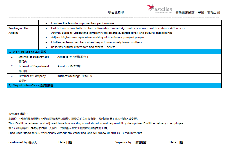Click the 'Business dealings 业务往来' field
Image resolution: width=225 pixels, height=156 pixels.
(x=76, y=76)
